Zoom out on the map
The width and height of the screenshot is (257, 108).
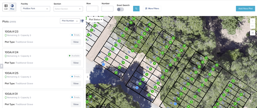point(252,26)
